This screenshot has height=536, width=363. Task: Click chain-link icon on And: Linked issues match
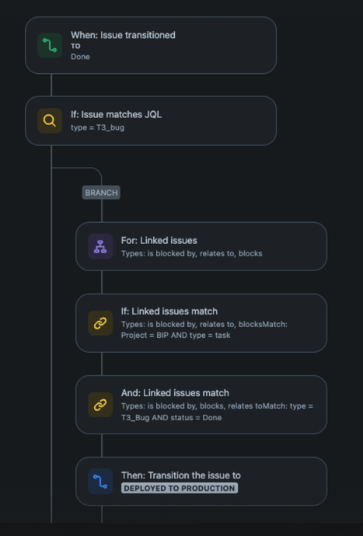(100, 405)
